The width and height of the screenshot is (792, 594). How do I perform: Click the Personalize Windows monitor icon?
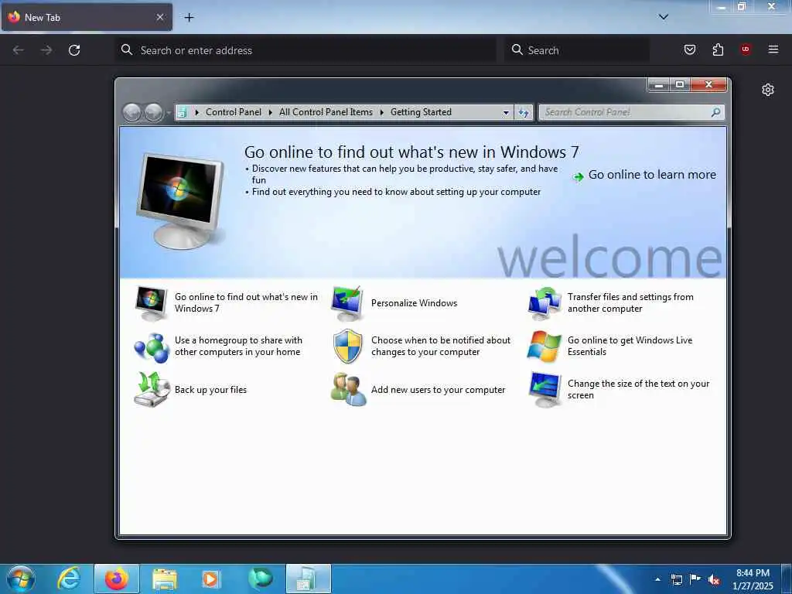click(347, 303)
